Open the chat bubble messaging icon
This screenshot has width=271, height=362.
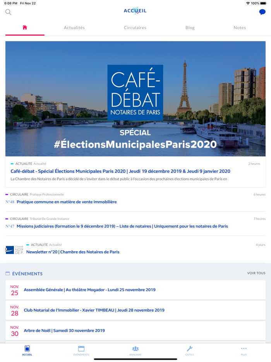[x=262, y=12]
